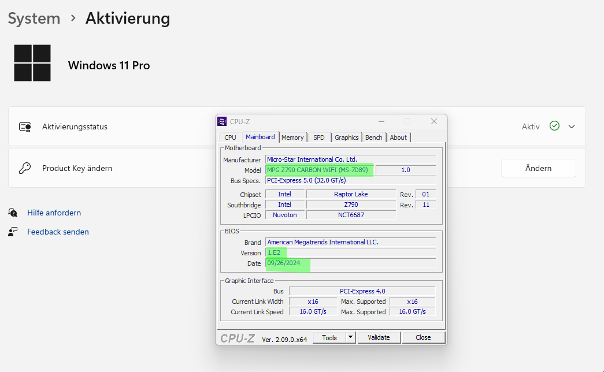Click the Graphic Interface Bus PCI-Express 4.0 value

pyautogui.click(x=362, y=291)
